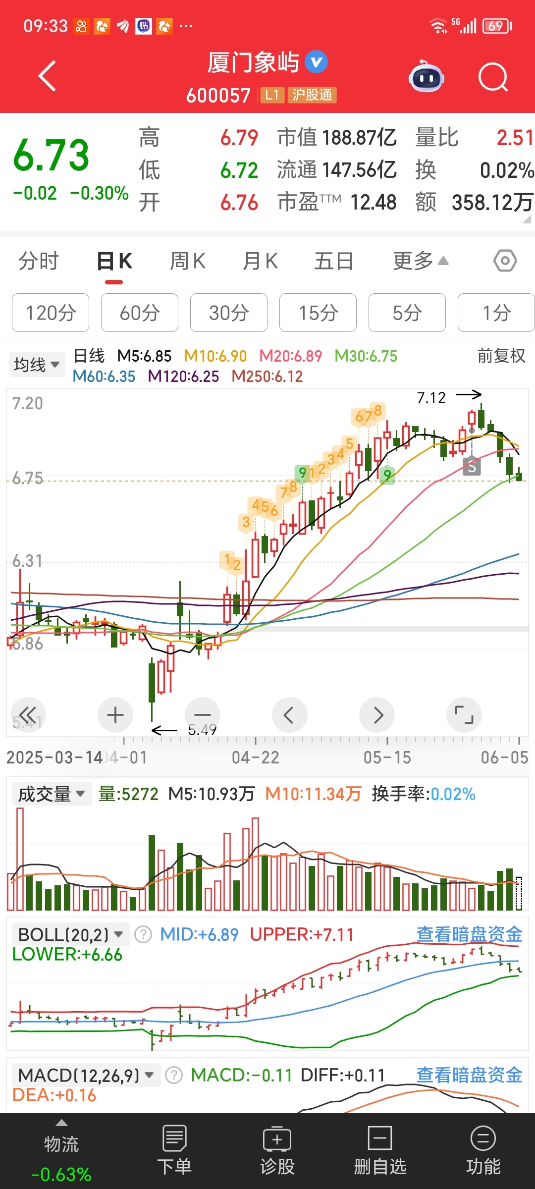535x1189 pixels.
Task: Switch to 周K tab
Action: tap(188, 261)
